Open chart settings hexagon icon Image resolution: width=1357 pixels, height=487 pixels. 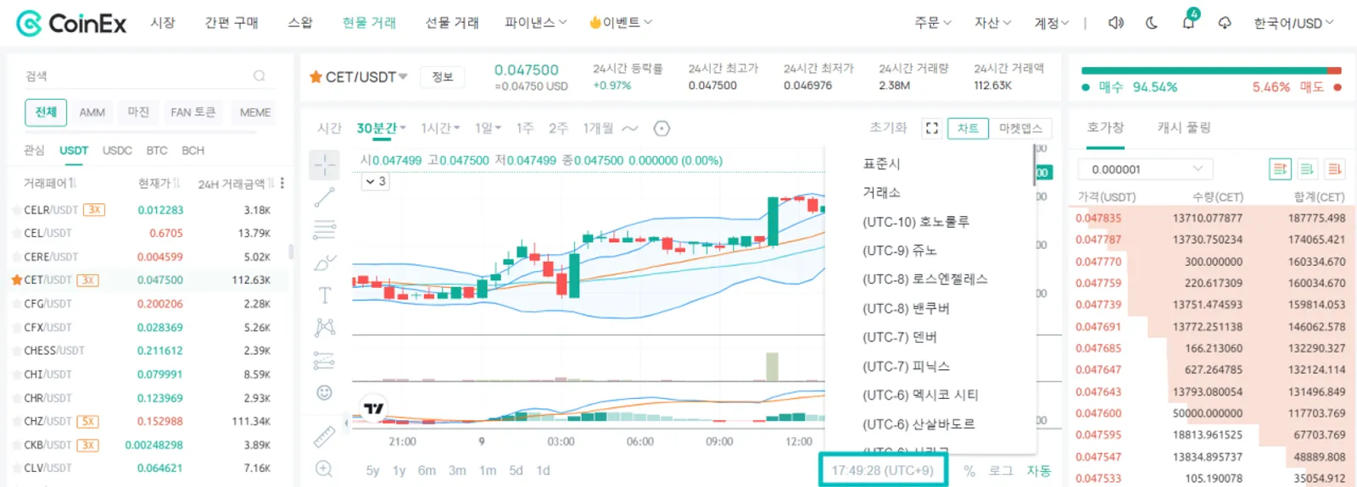(x=662, y=129)
